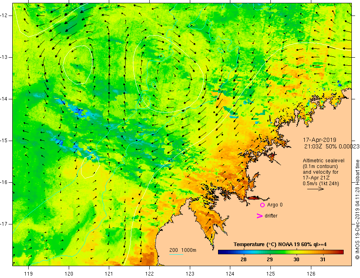Click the '21:03Z 50% 0.00023' text
The width and height of the screenshot is (360, 278).
[x=332, y=147]
